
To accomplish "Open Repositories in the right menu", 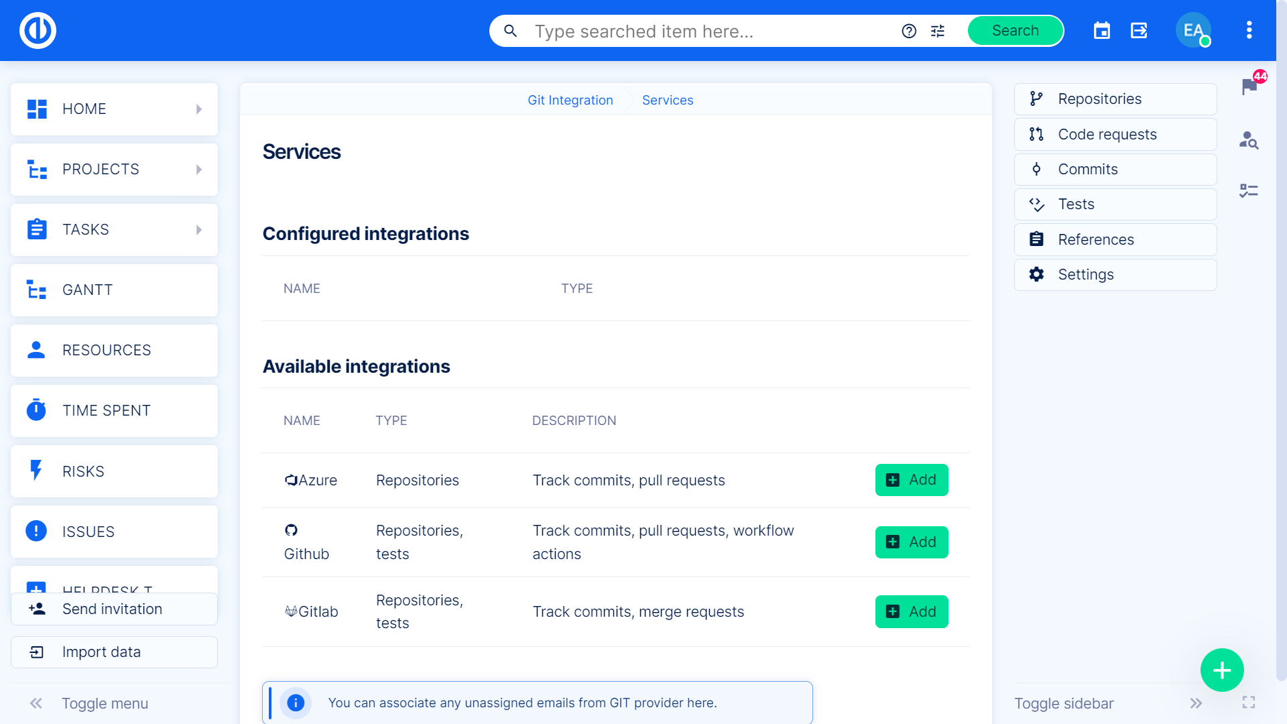I will pos(1115,99).
